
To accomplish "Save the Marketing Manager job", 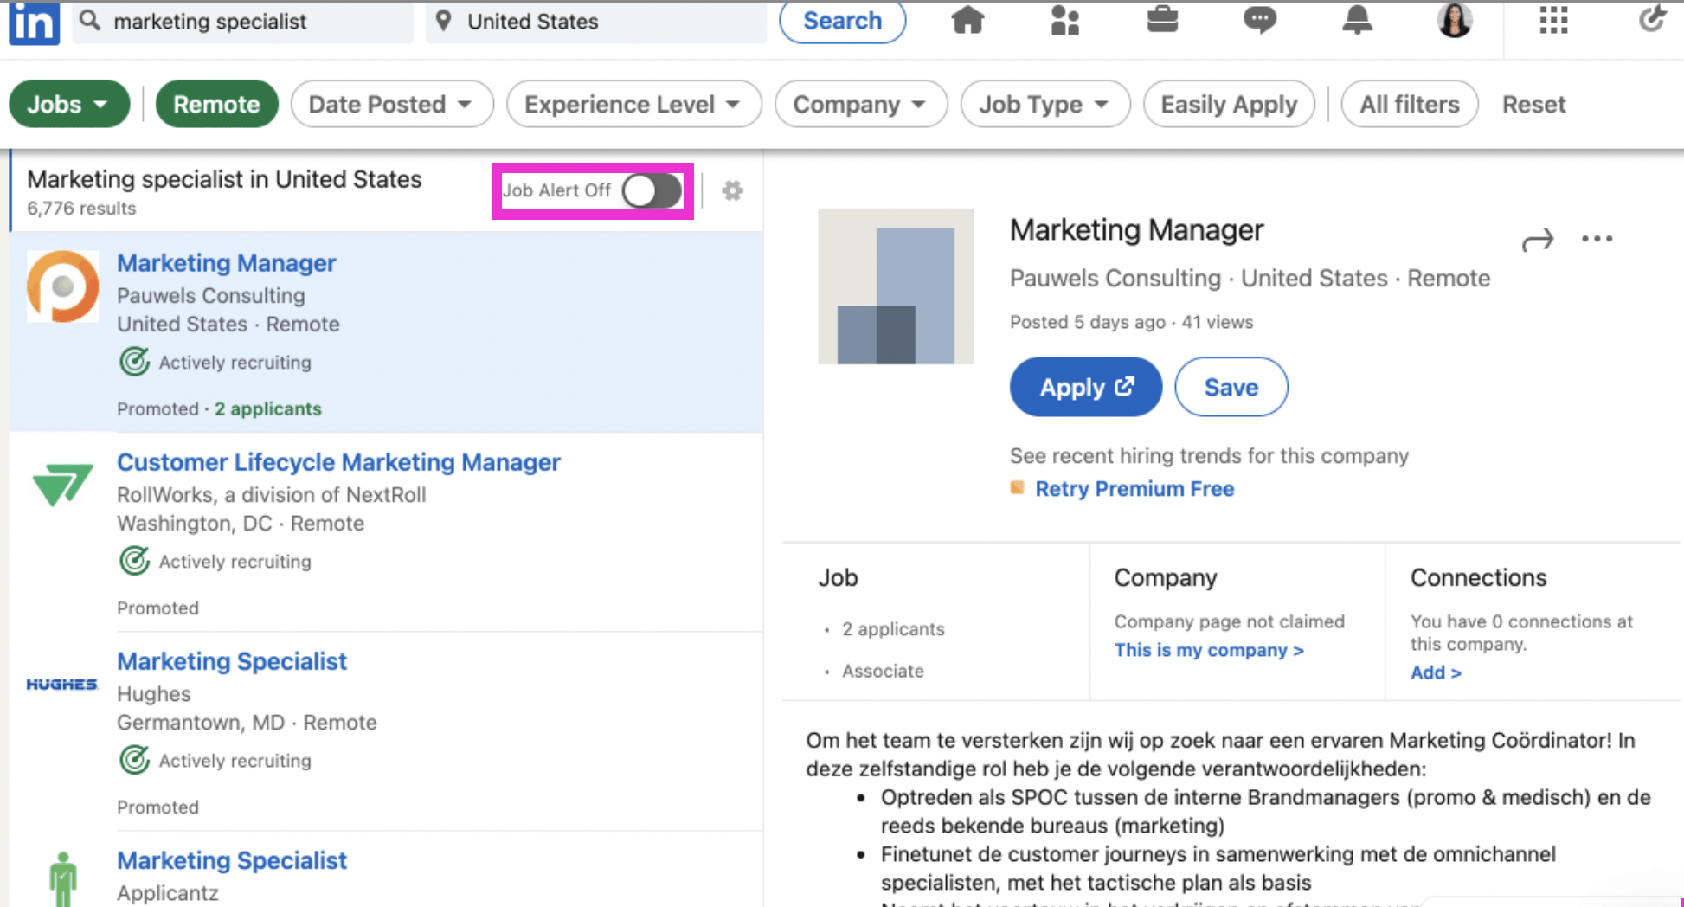I will point(1231,387).
